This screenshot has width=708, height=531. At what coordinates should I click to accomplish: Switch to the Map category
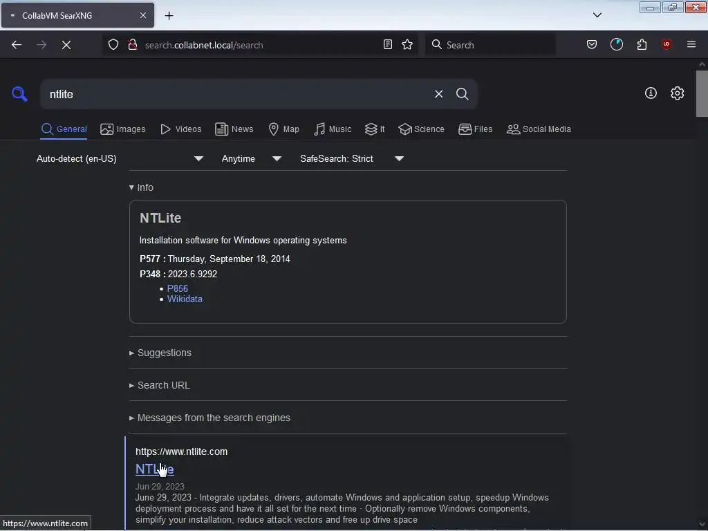pyautogui.click(x=283, y=129)
